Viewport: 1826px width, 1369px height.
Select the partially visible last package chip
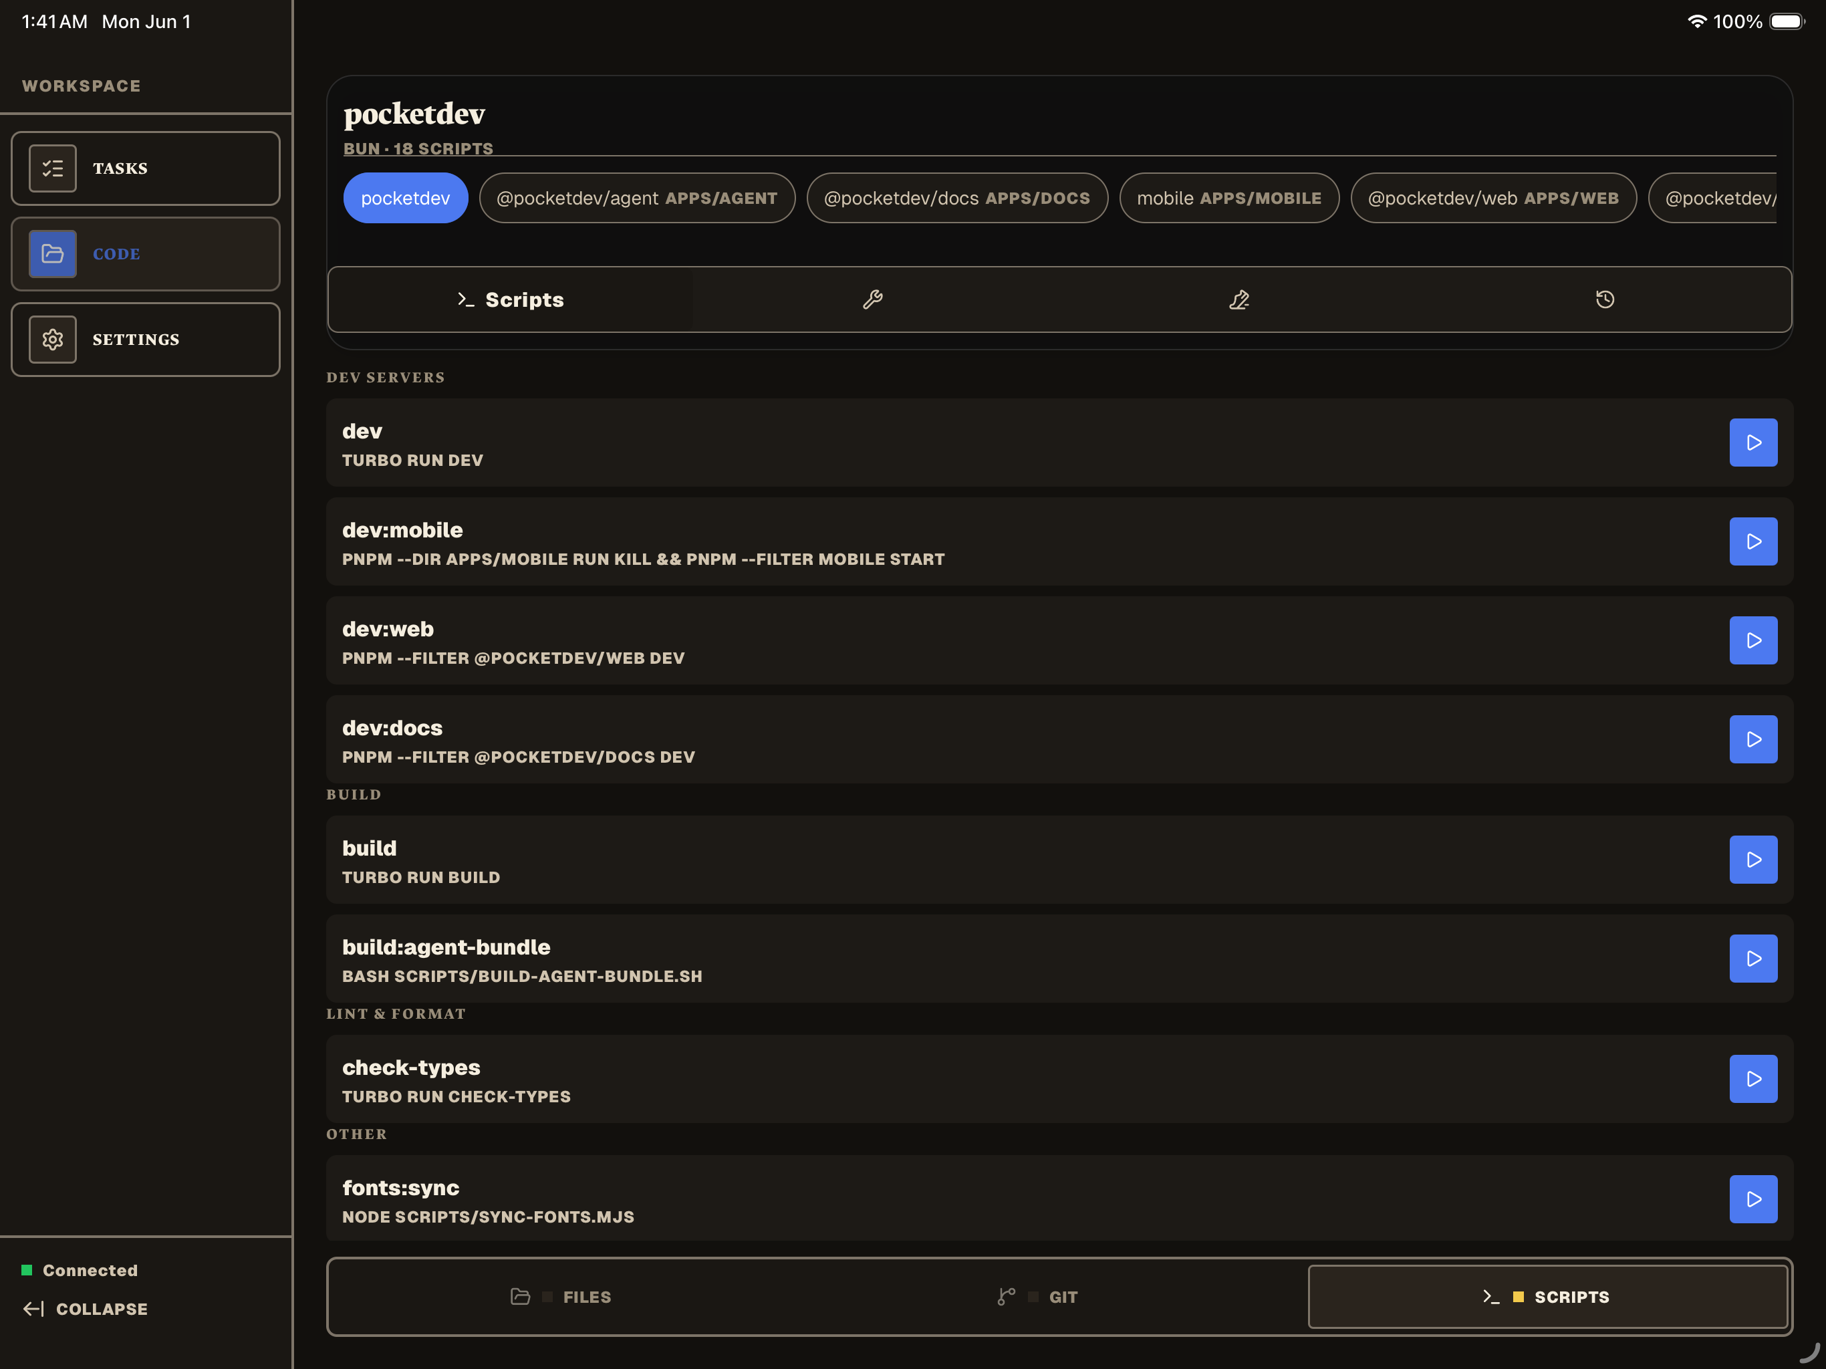pyautogui.click(x=1713, y=198)
